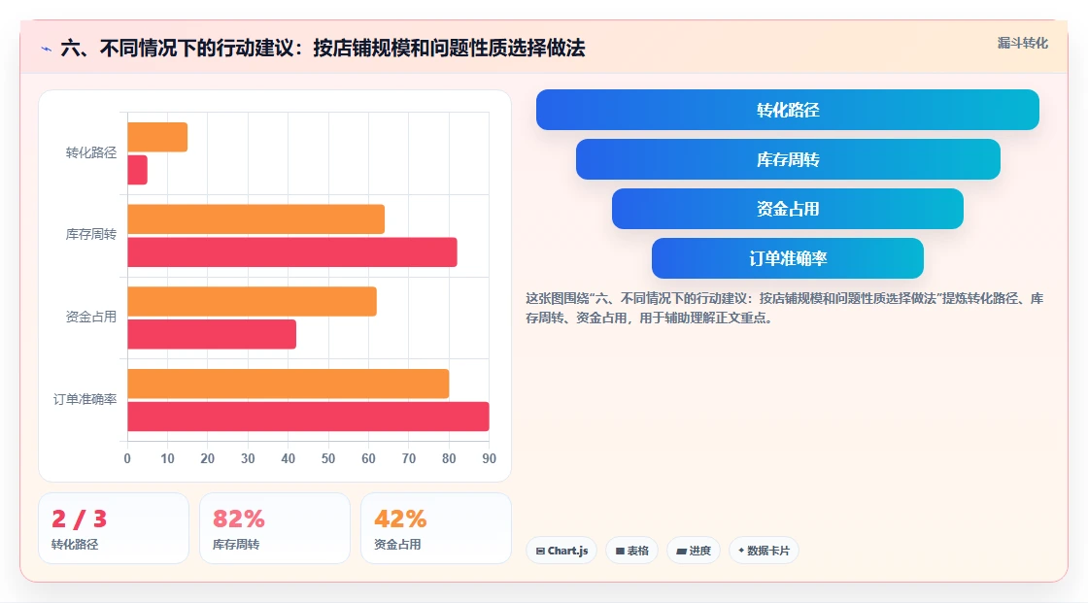Click the x-axis value 70

pyautogui.click(x=409, y=458)
